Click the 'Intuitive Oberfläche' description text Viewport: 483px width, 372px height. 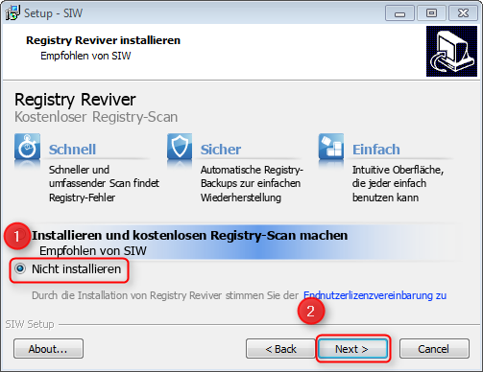[x=398, y=183]
